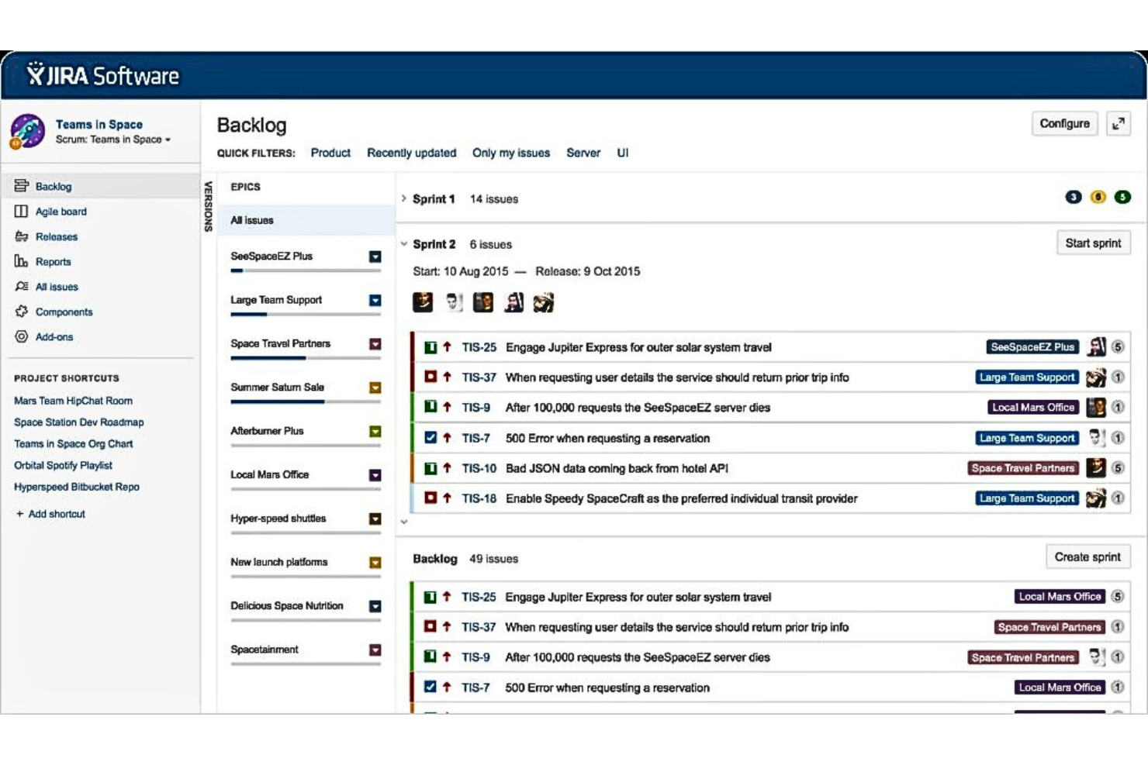The image size is (1148, 765).
Task: Open the Mars Team HipChat Room shortcut
Action: click(73, 401)
